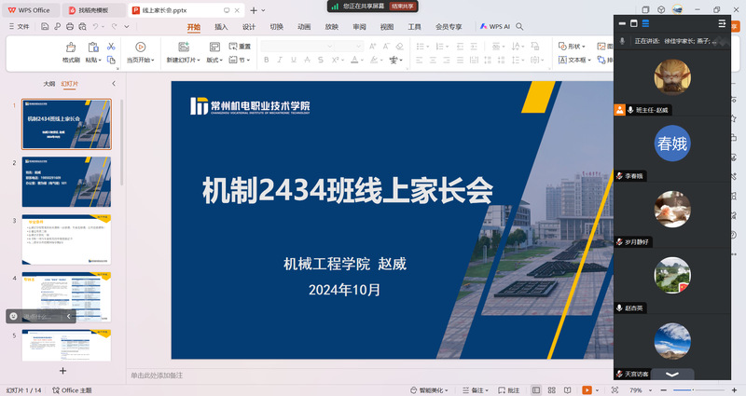This screenshot has width=746, height=396.
Task: Click the cut scissors icon
Action: (113, 45)
